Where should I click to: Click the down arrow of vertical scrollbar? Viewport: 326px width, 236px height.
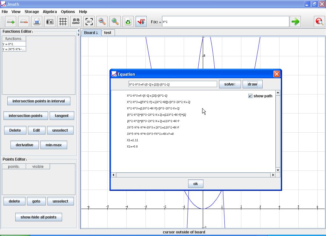click(x=278, y=170)
